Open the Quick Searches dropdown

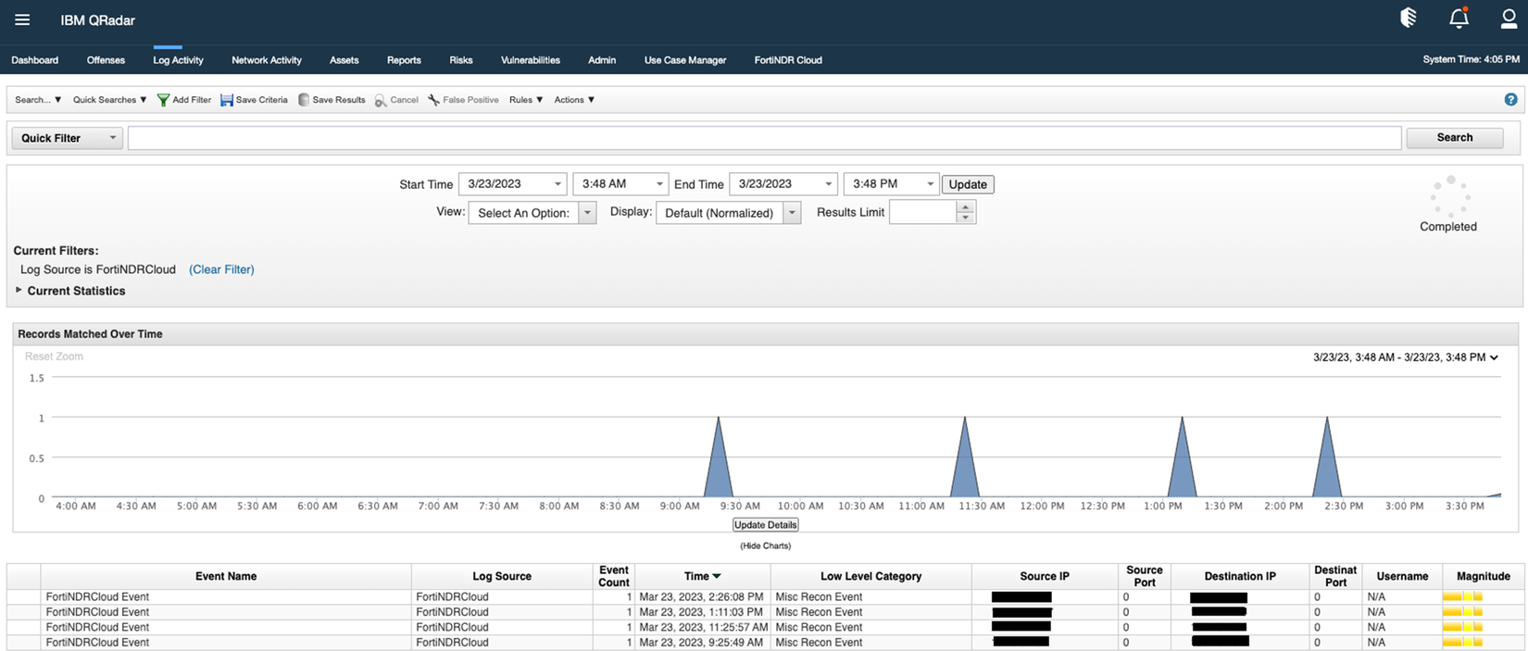tap(109, 100)
